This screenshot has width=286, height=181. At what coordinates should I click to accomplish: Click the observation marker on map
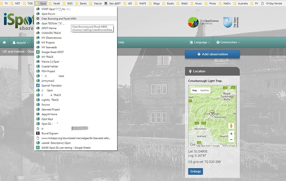coord(212,113)
